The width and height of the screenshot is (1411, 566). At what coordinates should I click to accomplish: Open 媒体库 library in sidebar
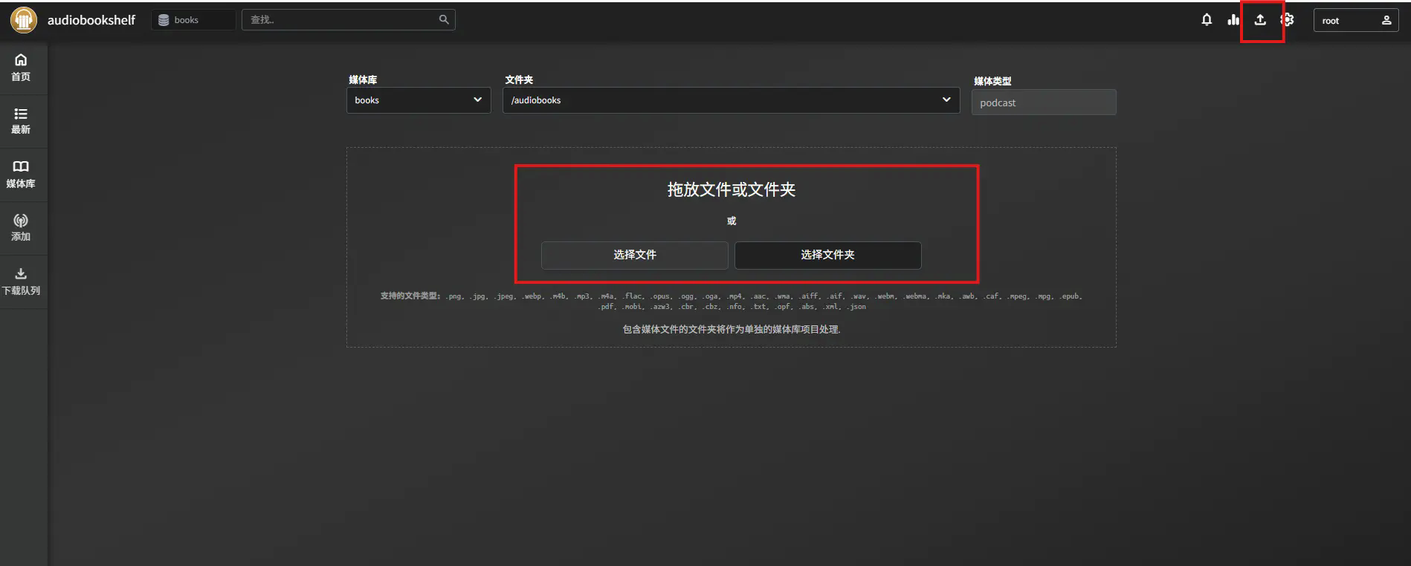point(21,175)
